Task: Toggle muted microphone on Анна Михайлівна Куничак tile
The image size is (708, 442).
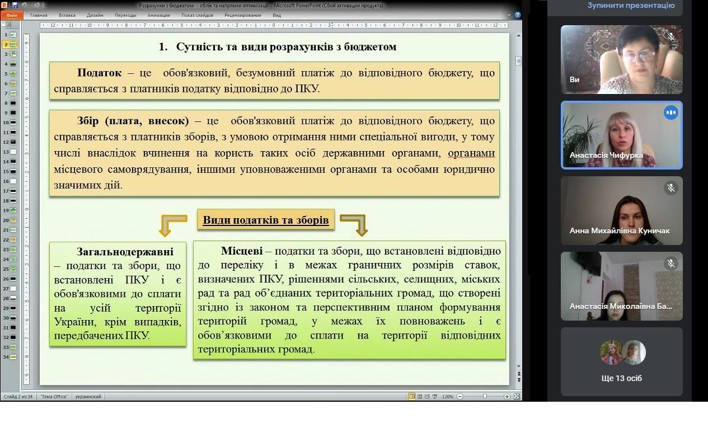Action: [671, 188]
